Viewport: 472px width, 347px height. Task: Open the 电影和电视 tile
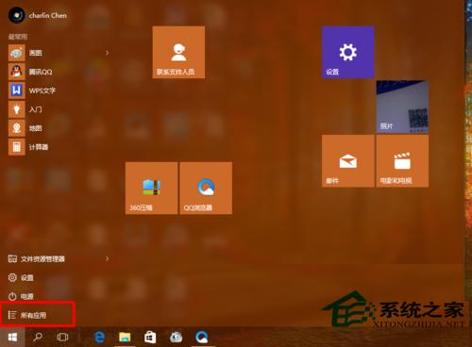point(402,161)
